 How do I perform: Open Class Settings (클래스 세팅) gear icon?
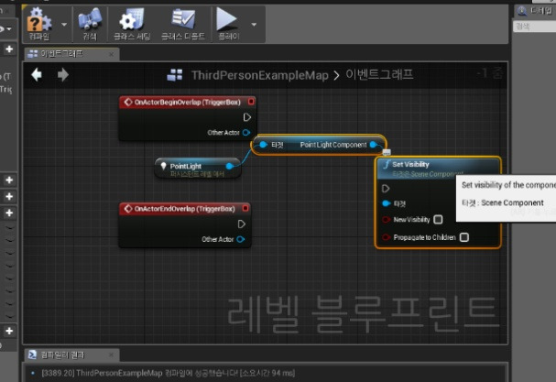(x=132, y=24)
